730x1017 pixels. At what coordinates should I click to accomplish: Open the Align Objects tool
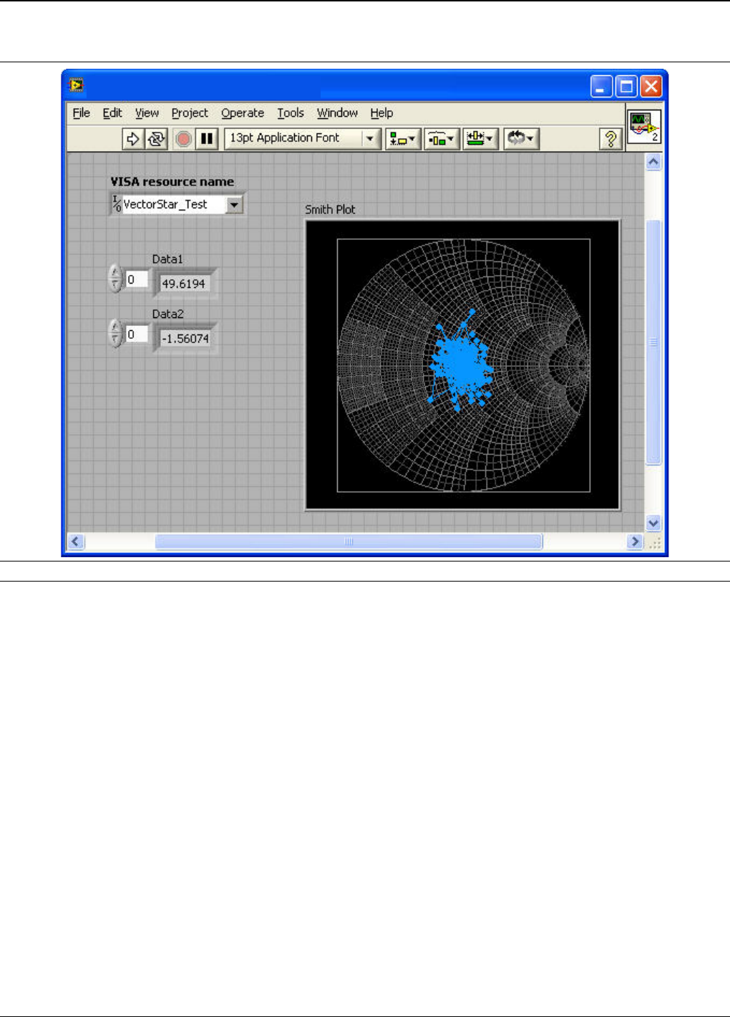[x=402, y=139]
